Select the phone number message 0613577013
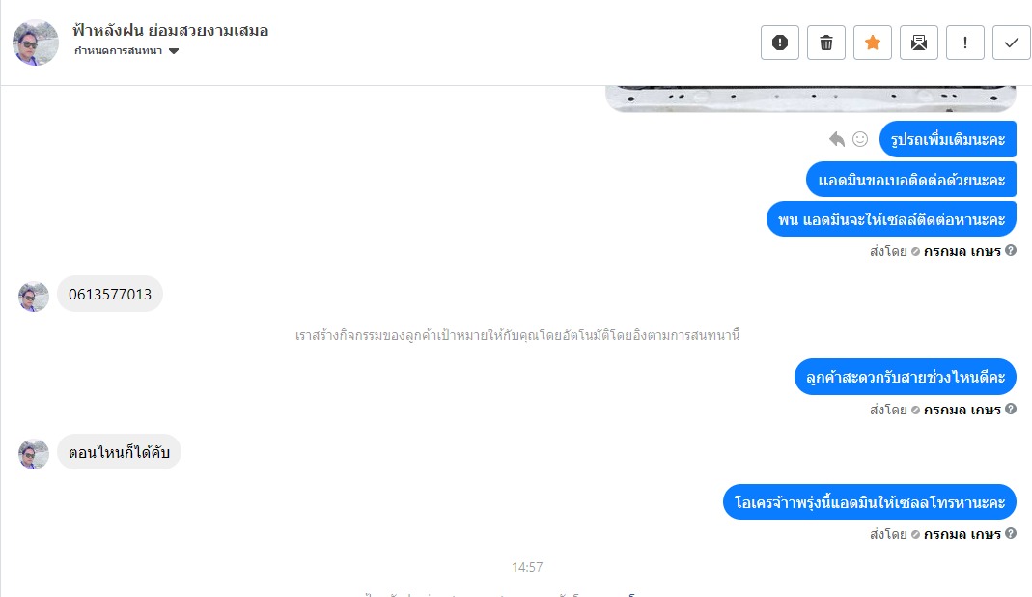 [110, 294]
